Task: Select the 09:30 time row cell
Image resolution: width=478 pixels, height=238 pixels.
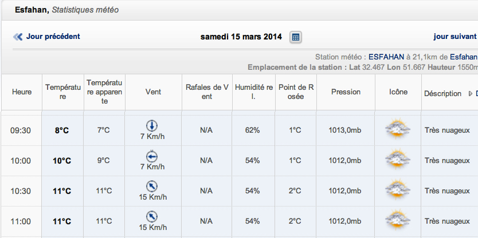Action: coord(21,130)
